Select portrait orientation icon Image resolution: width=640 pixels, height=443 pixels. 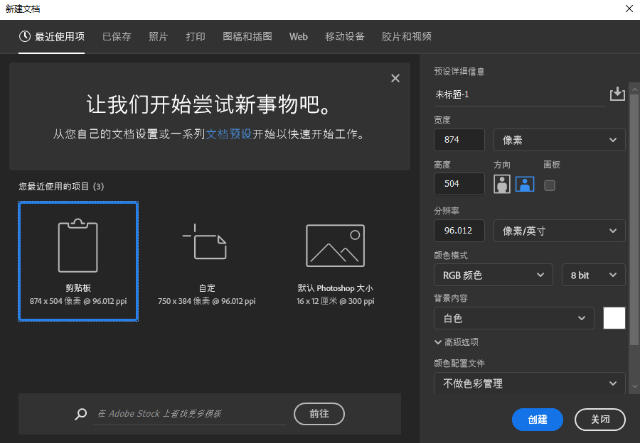coord(503,184)
